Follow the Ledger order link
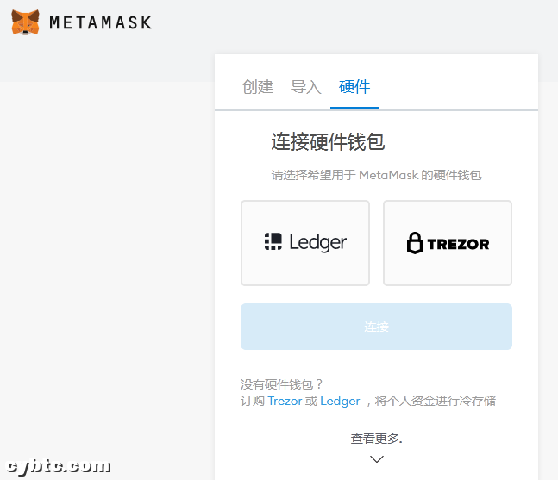The image size is (558, 480). click(x=340, y=401)
